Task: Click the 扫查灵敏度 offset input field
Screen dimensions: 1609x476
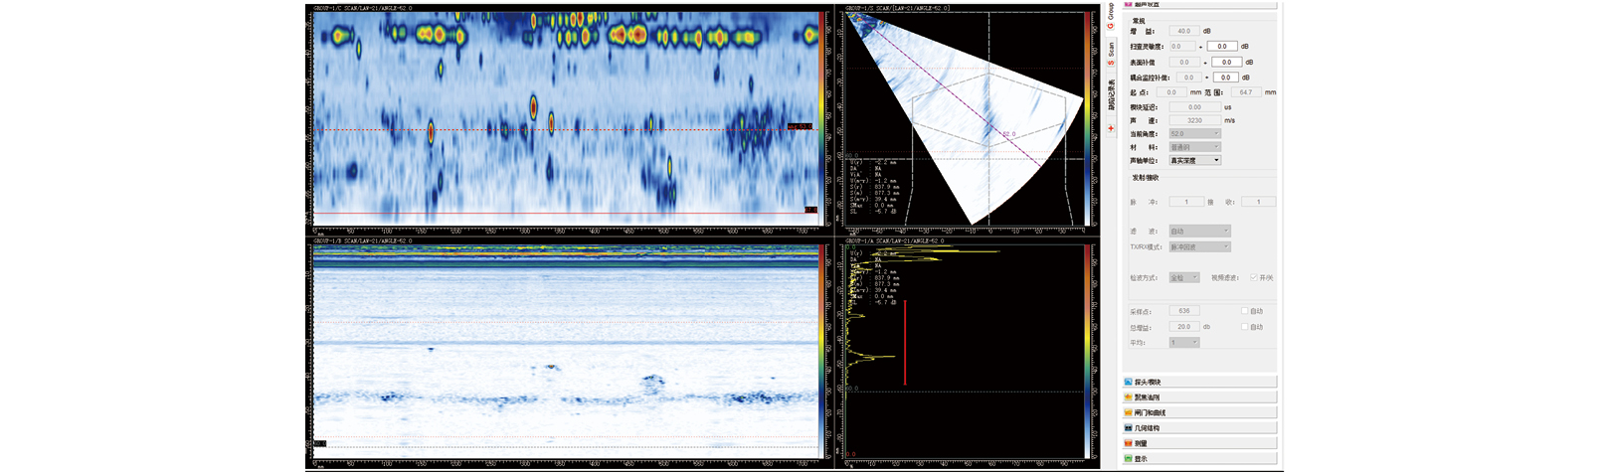Action: [x=1222, y=47]
